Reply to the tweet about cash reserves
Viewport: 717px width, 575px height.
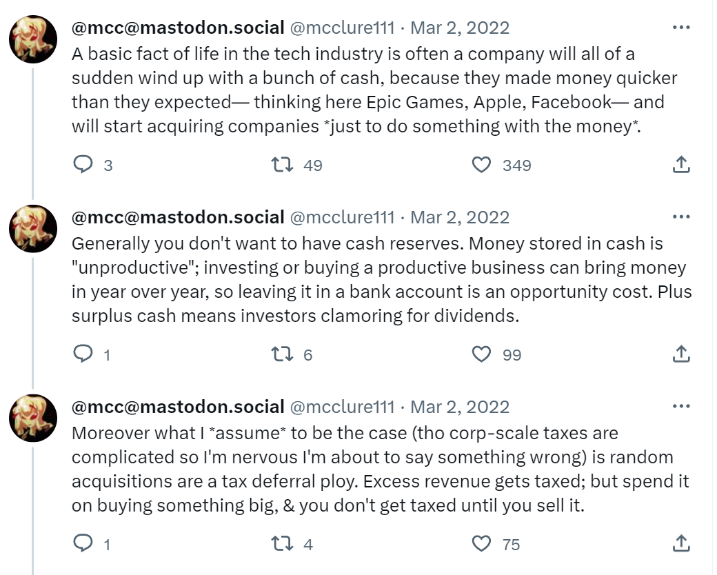coord(83,354)
